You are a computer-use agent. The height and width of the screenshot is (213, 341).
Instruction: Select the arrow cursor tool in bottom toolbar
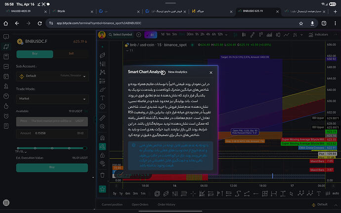pyautogui.click(x=292, y=193)
